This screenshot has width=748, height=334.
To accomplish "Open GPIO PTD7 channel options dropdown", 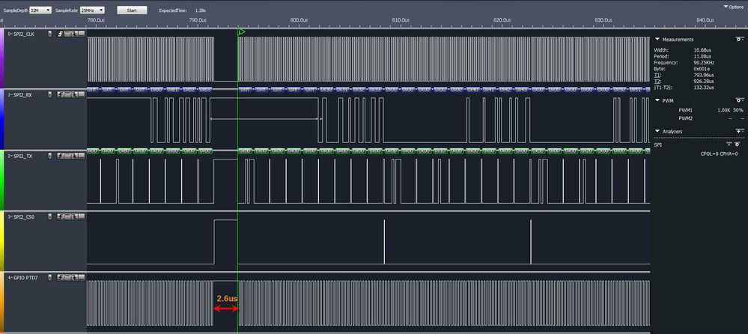I will [x=50, y=277].
